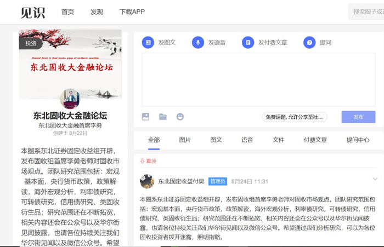Click the pinned post body text
The width and height of the screenshot is (384, 247).
pyautogui.click(x=257, y=218)
